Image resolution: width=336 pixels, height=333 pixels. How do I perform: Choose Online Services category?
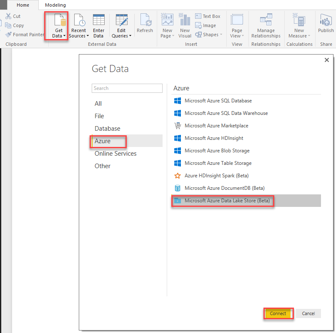115,154
